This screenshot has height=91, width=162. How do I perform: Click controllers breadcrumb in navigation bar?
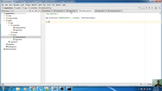[33, 8]
